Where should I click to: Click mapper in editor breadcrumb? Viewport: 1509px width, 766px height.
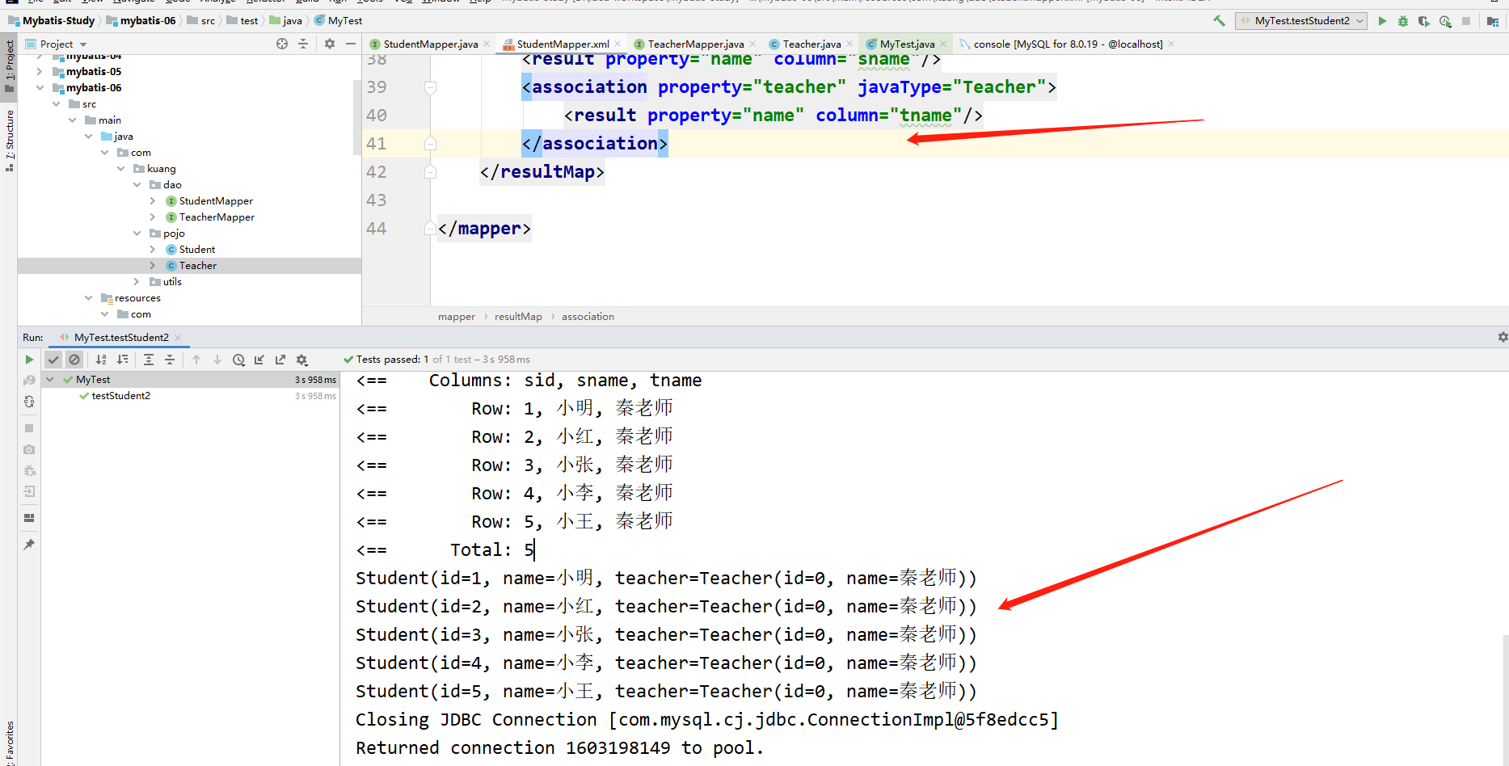[457, 317]
